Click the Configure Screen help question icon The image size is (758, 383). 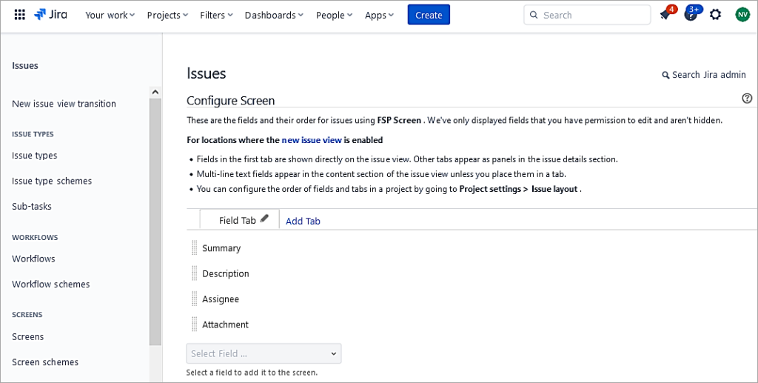point(747,99)
